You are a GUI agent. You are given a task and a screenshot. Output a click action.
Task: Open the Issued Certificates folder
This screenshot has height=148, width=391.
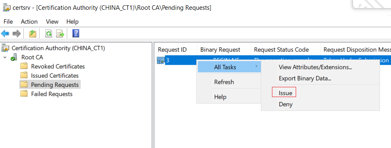[55, 75]
